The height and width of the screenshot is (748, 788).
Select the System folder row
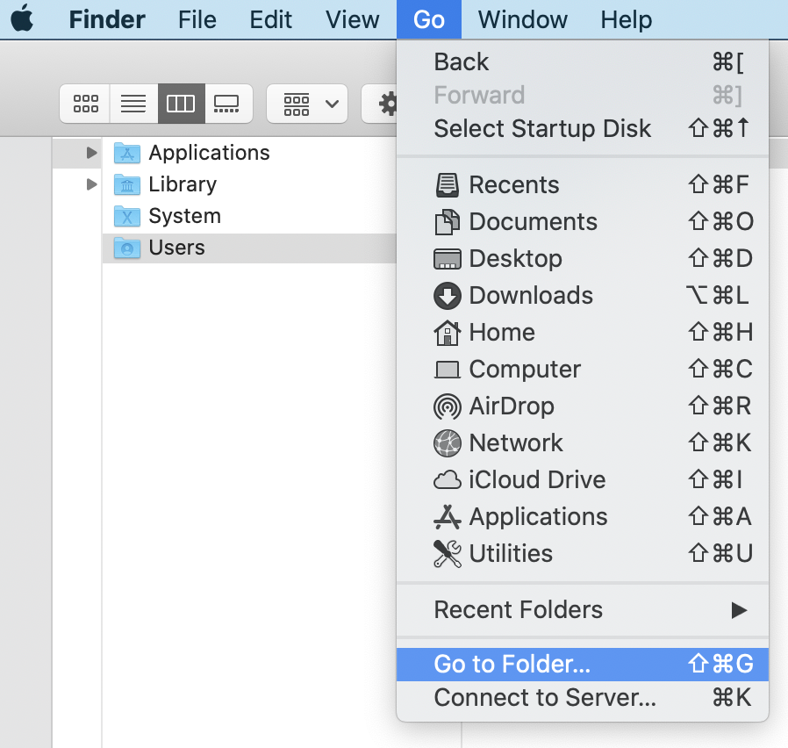(x=249, y=216)
